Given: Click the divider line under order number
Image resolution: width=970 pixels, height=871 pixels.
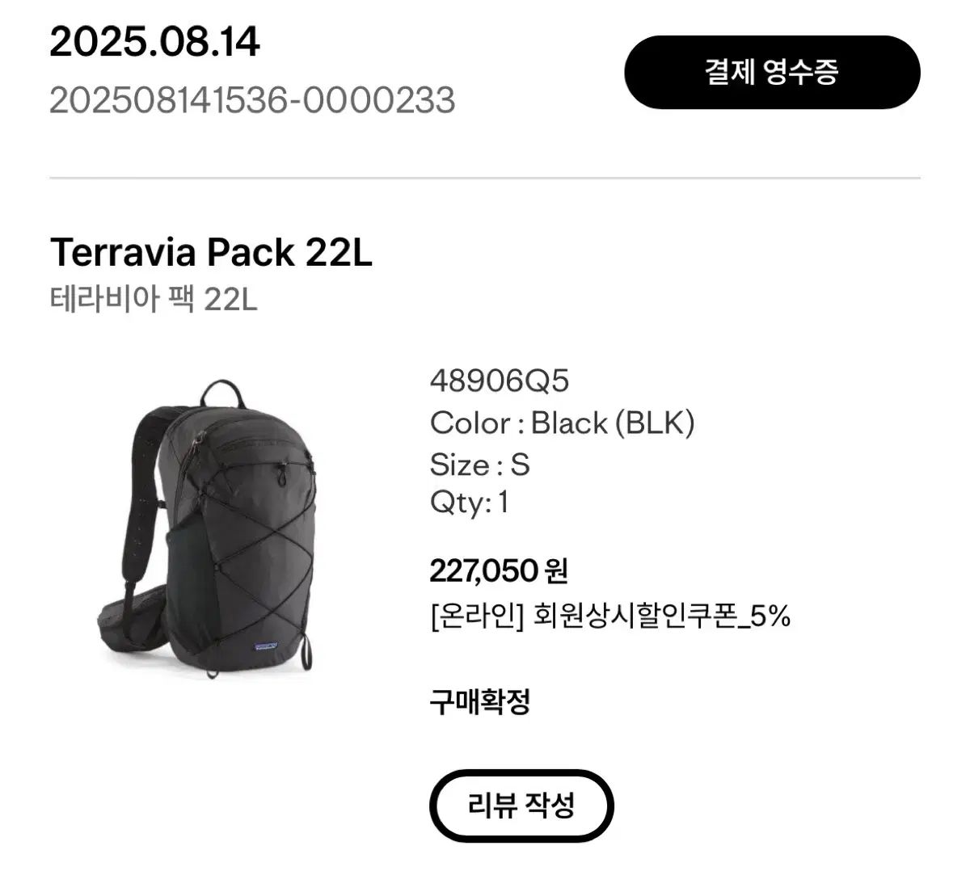Looking at the screenshot, I should click(x=485, y=178).
